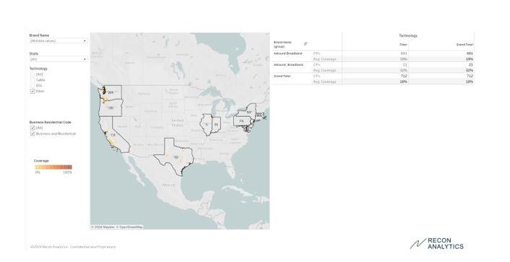Enable the Cable technology checkbox

(x=33, y=80)
